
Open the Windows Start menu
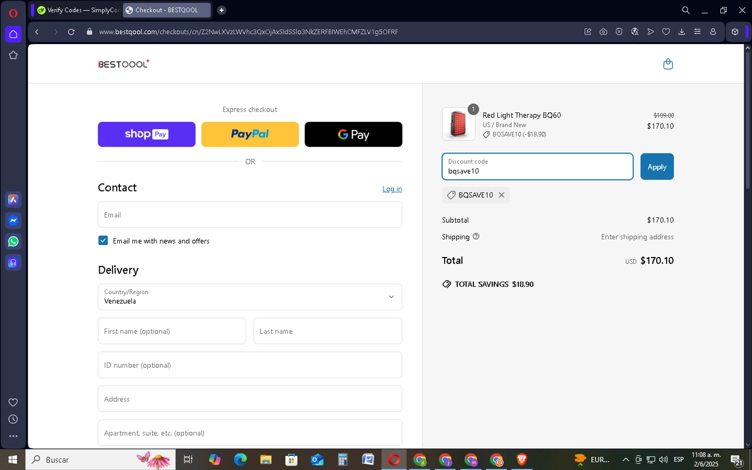[x=13, y=459]
